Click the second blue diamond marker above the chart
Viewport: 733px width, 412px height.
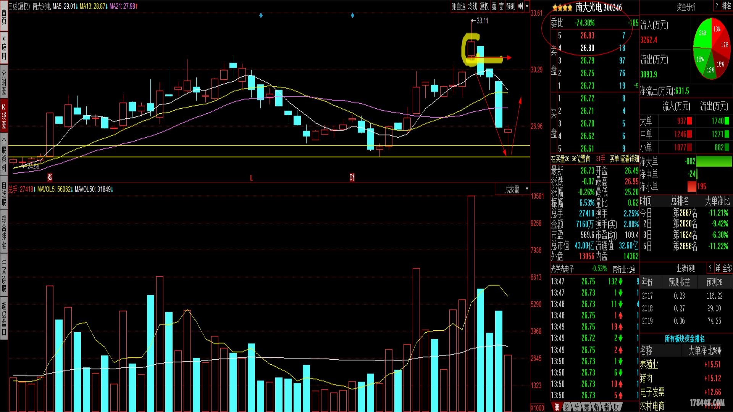pyautogui.click(x=352, y=15)
